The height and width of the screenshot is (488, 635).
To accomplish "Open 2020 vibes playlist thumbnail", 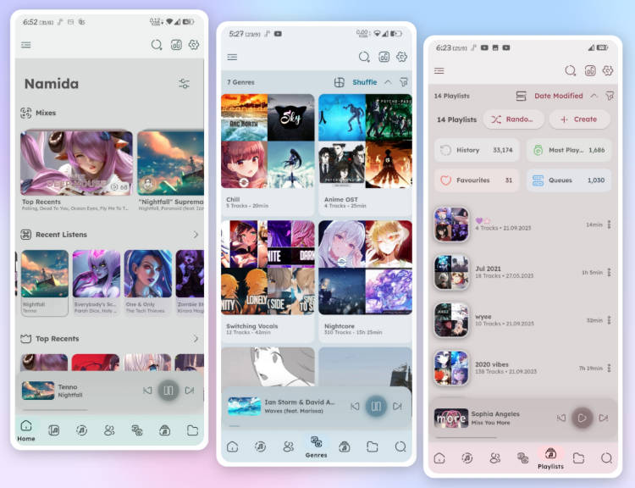I will pos(451,368).
